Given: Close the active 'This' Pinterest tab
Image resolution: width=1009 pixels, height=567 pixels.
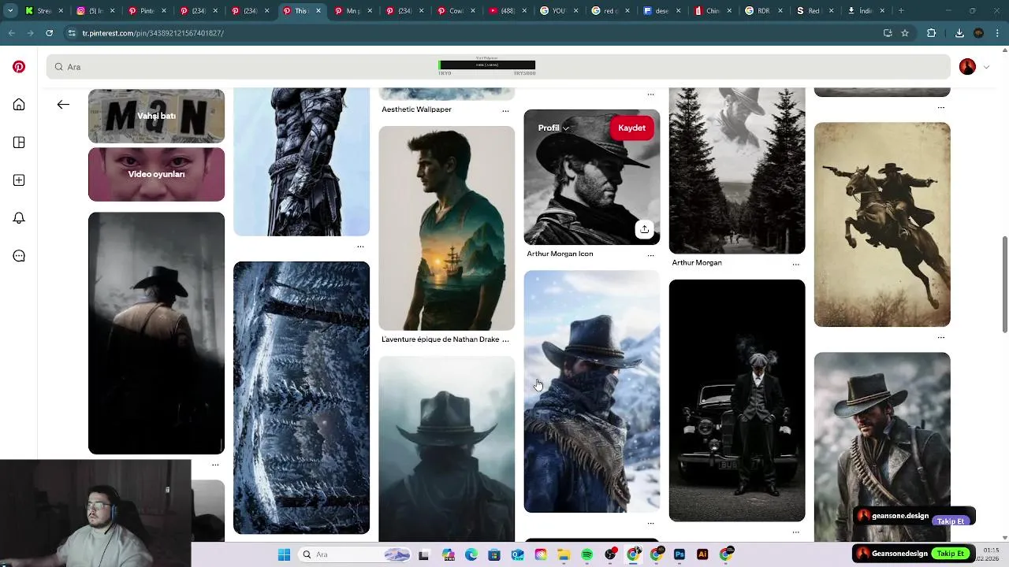Looking at the screenshot, I should [x=318, y=11].
